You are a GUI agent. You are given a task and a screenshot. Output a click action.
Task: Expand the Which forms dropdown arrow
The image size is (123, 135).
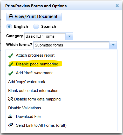click(x=113, y=45)
